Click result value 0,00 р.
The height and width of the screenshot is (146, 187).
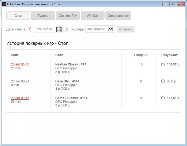172,81
